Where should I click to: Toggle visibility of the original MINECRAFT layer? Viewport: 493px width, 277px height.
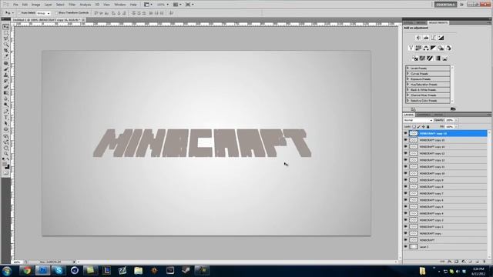(406, 240)
